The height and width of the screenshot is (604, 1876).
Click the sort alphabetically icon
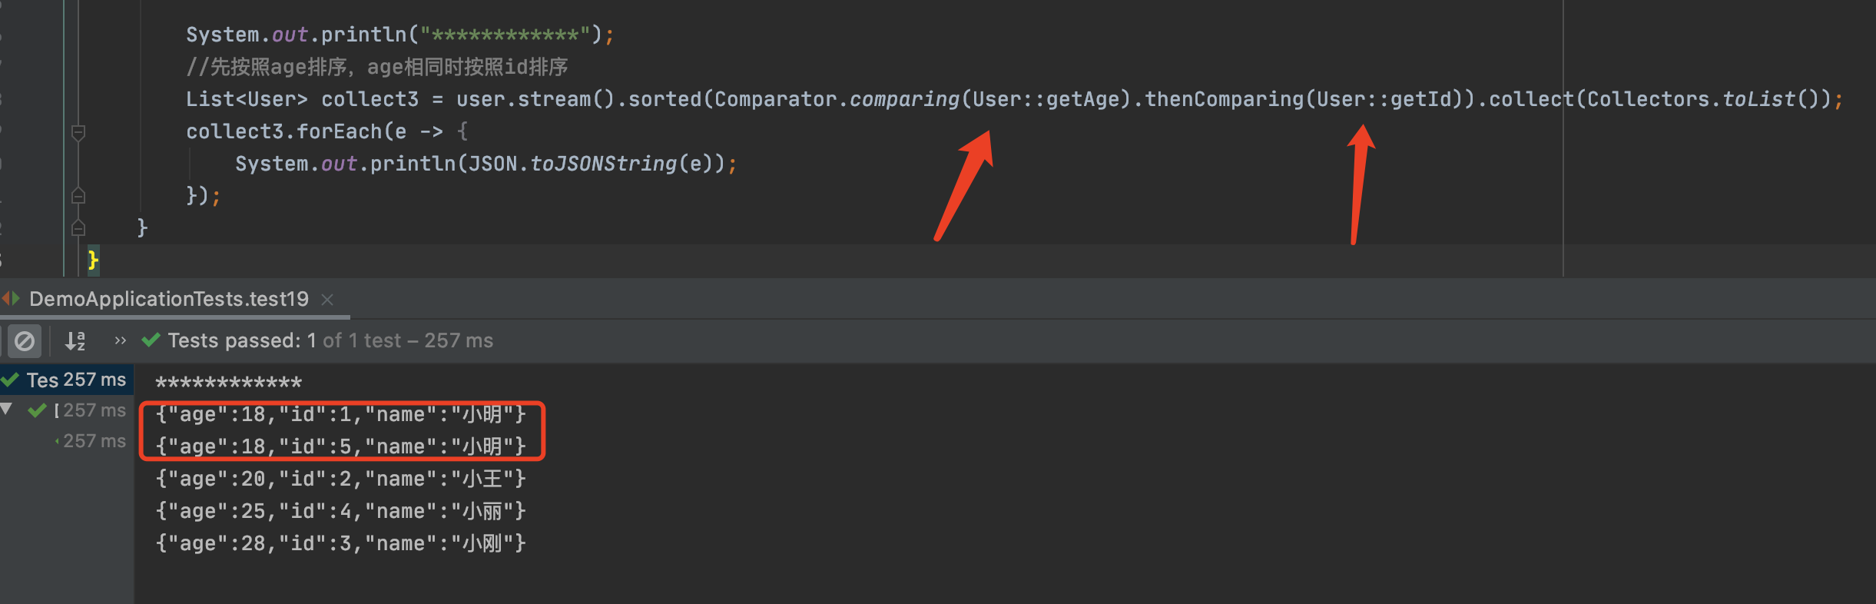click(75, 340)
